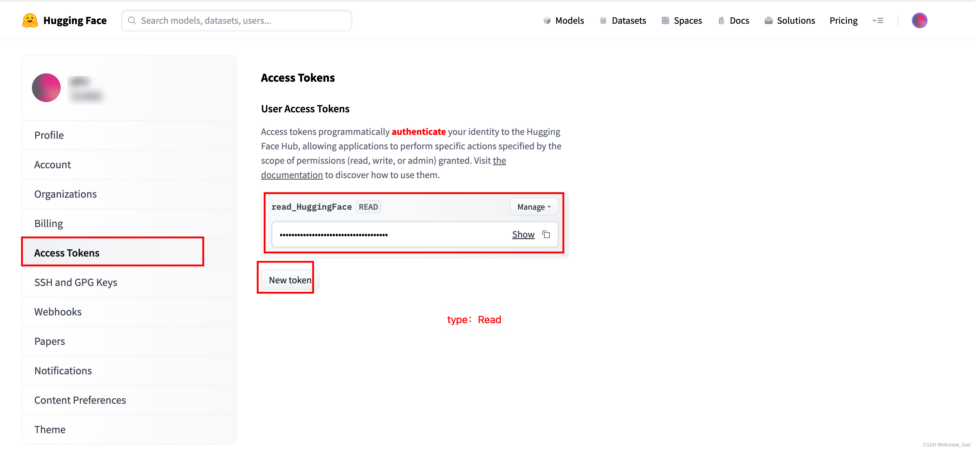The width and height of the screenshot is (975, 450).
Task: Focus the search models, datasets, users field
Action: pyautogui.click(x=237, y=20)
